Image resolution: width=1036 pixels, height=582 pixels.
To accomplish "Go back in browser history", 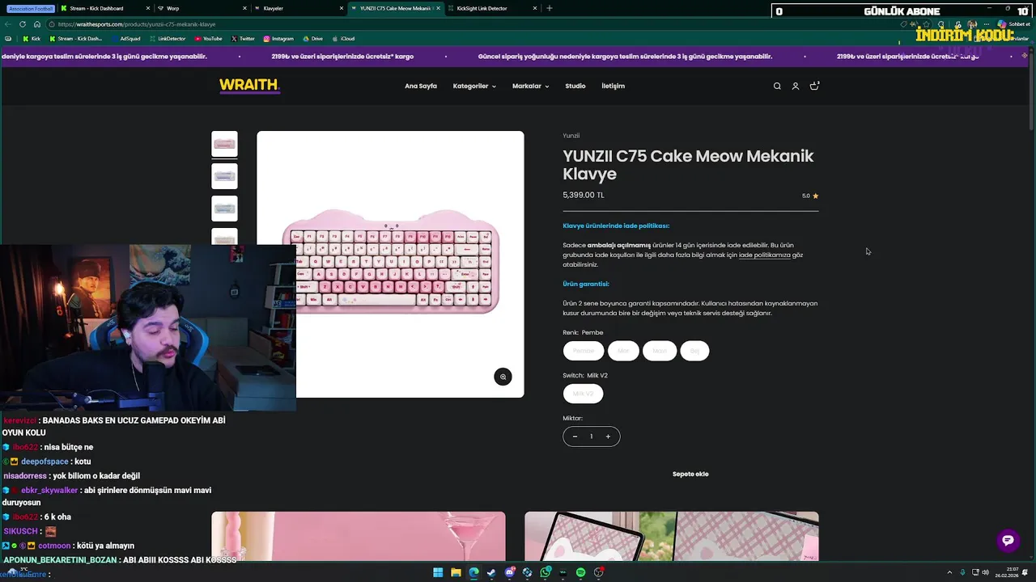I will point(8,24).
